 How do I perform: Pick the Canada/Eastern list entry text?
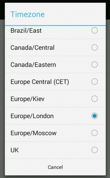coord(33,65)
